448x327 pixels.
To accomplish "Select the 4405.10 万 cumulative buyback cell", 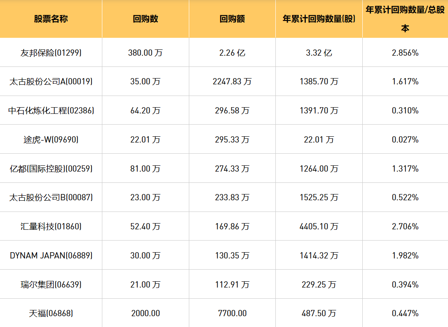I will click(x=319, y=226).
